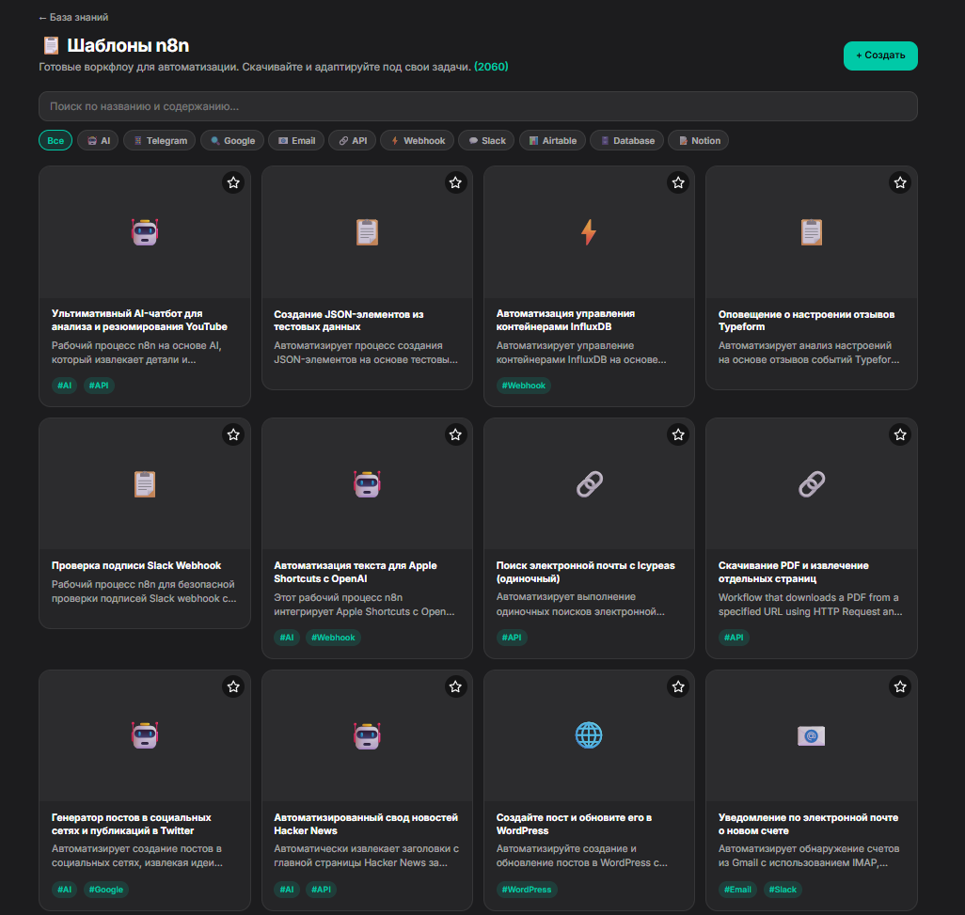
Task: Click chain link icon on Icypeas card
Action: [x=589, y=484]
